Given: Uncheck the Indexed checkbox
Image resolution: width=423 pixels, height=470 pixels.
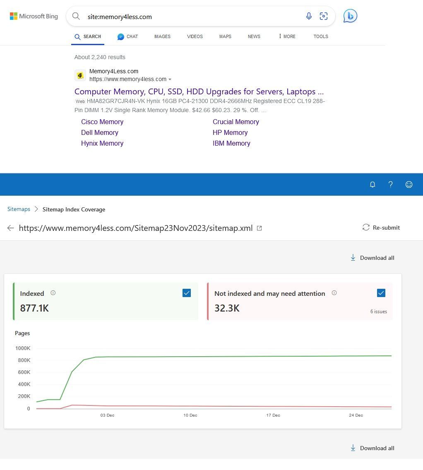Looking at the screenshot, I should coord(187,293).
